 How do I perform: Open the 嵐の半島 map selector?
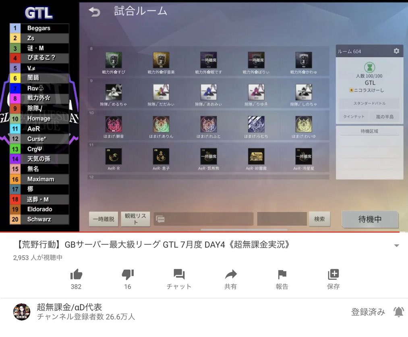tap(385, 116)
